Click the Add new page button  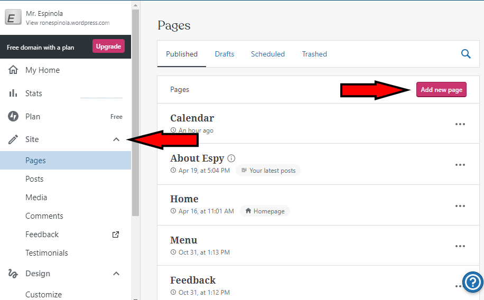click(441, 90)
